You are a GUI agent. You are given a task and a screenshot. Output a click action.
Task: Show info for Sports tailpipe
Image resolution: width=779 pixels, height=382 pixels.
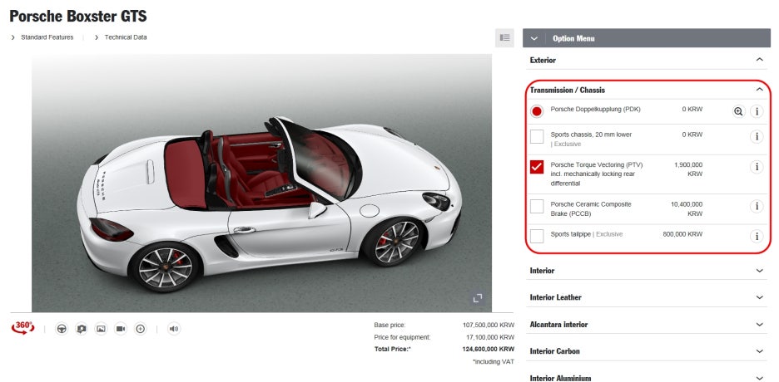click(757, 237)
